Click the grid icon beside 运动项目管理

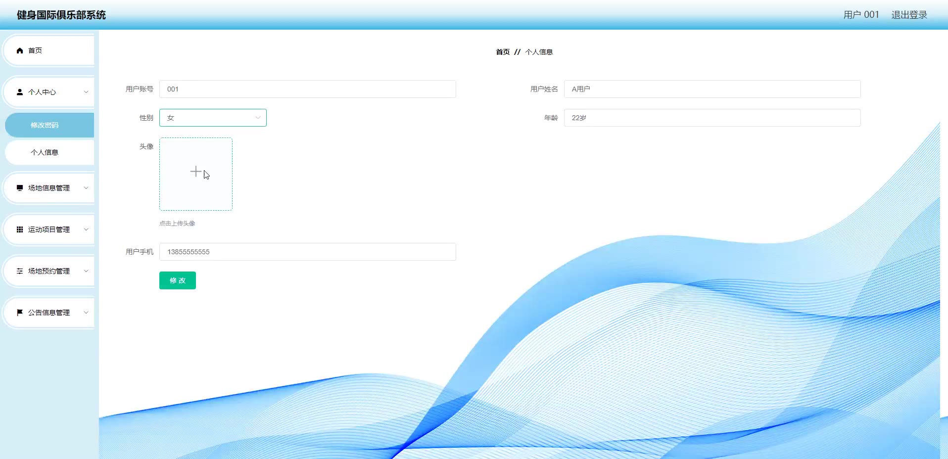20,229
